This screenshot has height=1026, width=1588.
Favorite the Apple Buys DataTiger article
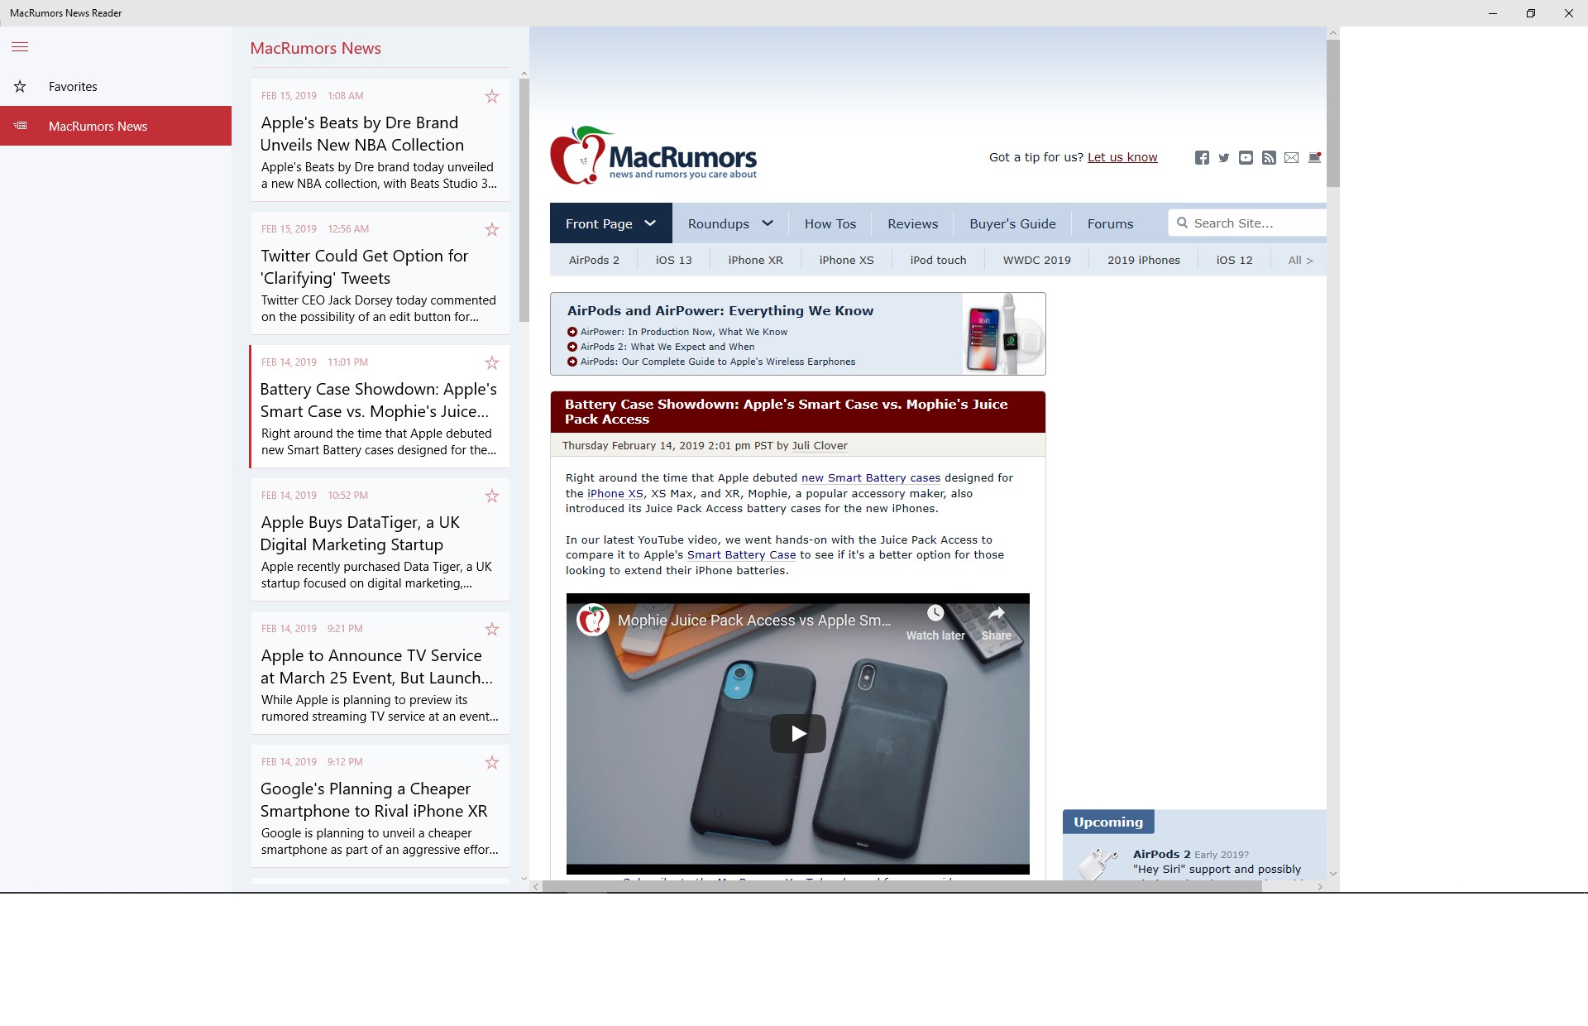[492, 496]
